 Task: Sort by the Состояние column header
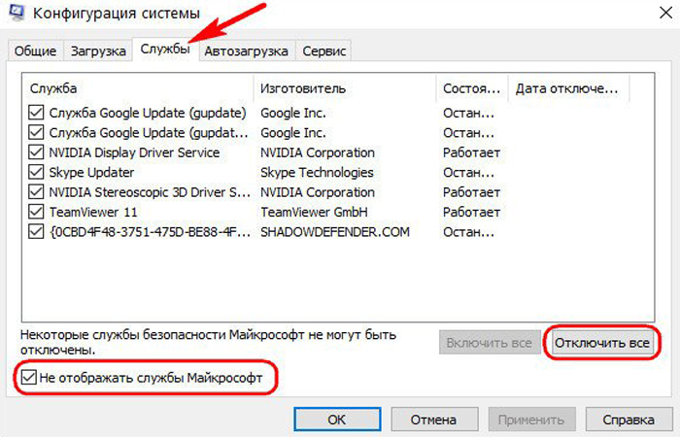(x=471, y=88)
